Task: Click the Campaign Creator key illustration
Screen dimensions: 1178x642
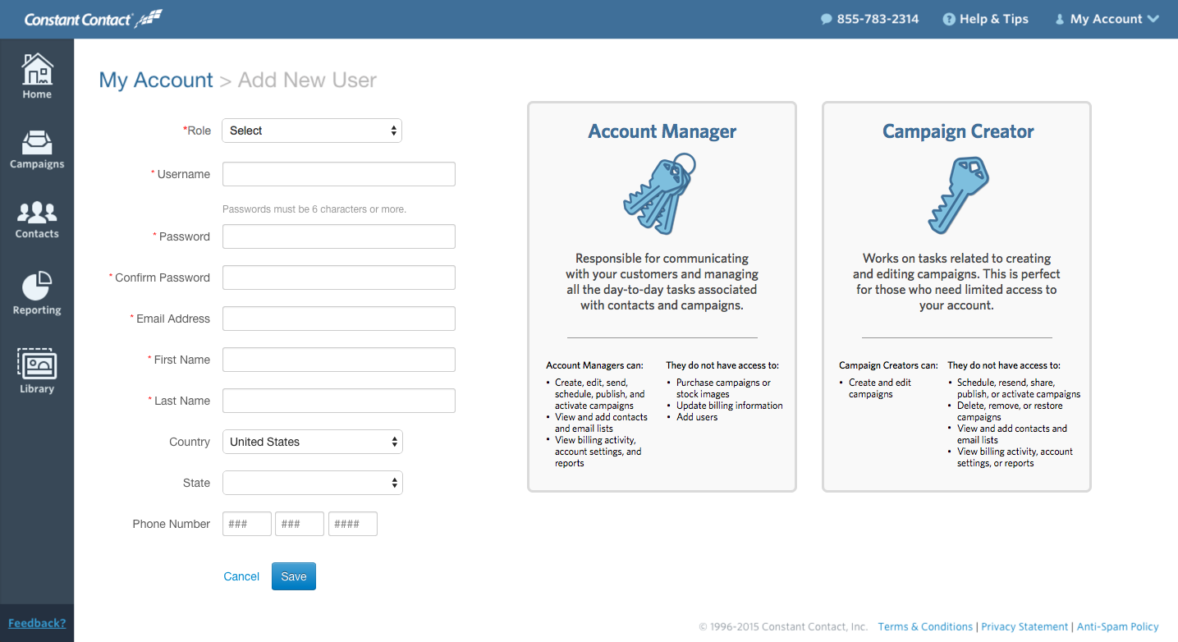Action: [958, 195]
